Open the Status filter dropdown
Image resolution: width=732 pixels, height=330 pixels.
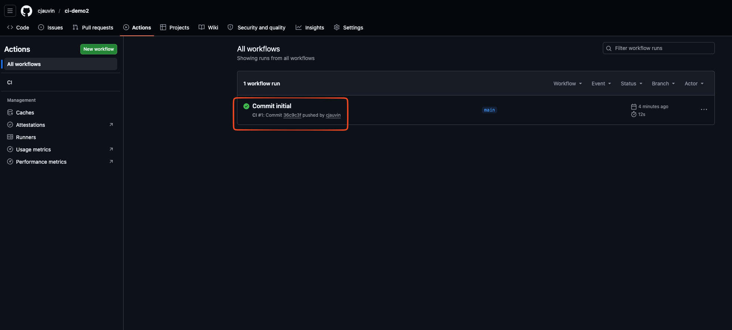tap(631, 84)
